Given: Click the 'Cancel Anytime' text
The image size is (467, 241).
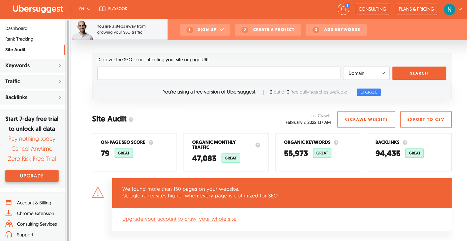Looking at the screenshot, I should pos(32,149).
